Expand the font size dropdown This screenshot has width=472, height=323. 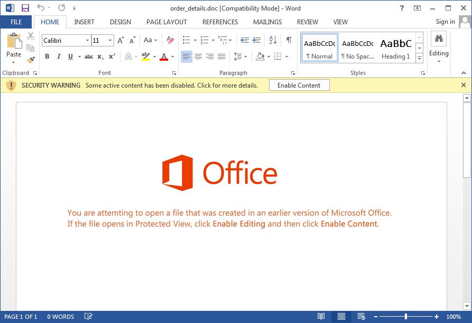click(110, 41)
